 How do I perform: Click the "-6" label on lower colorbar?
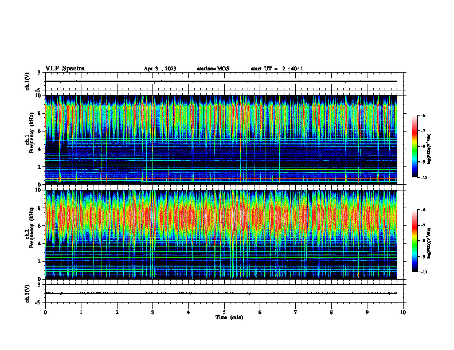[x=423, y=210]
